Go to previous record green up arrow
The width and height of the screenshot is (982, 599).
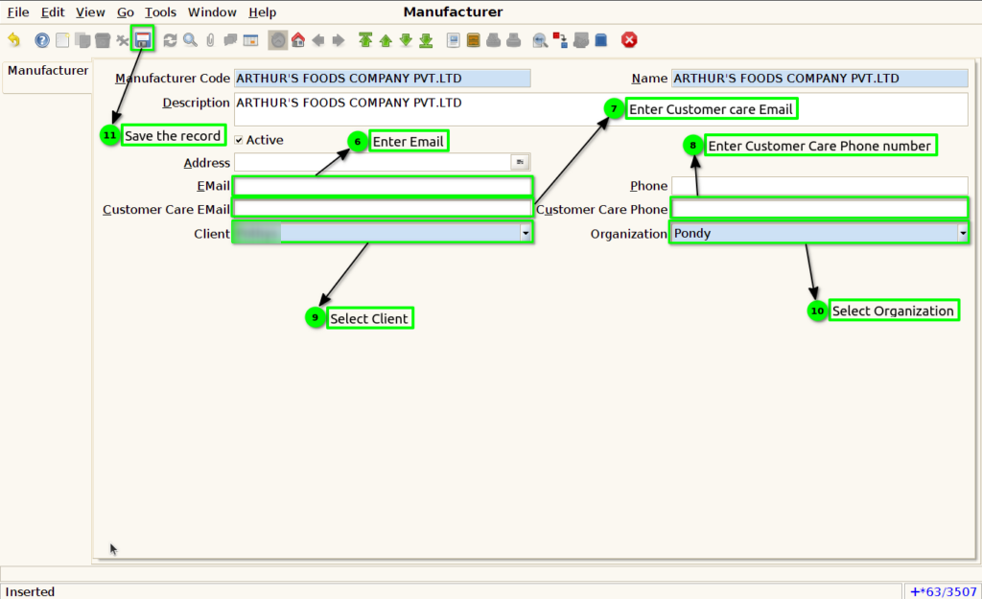(386, 40)
